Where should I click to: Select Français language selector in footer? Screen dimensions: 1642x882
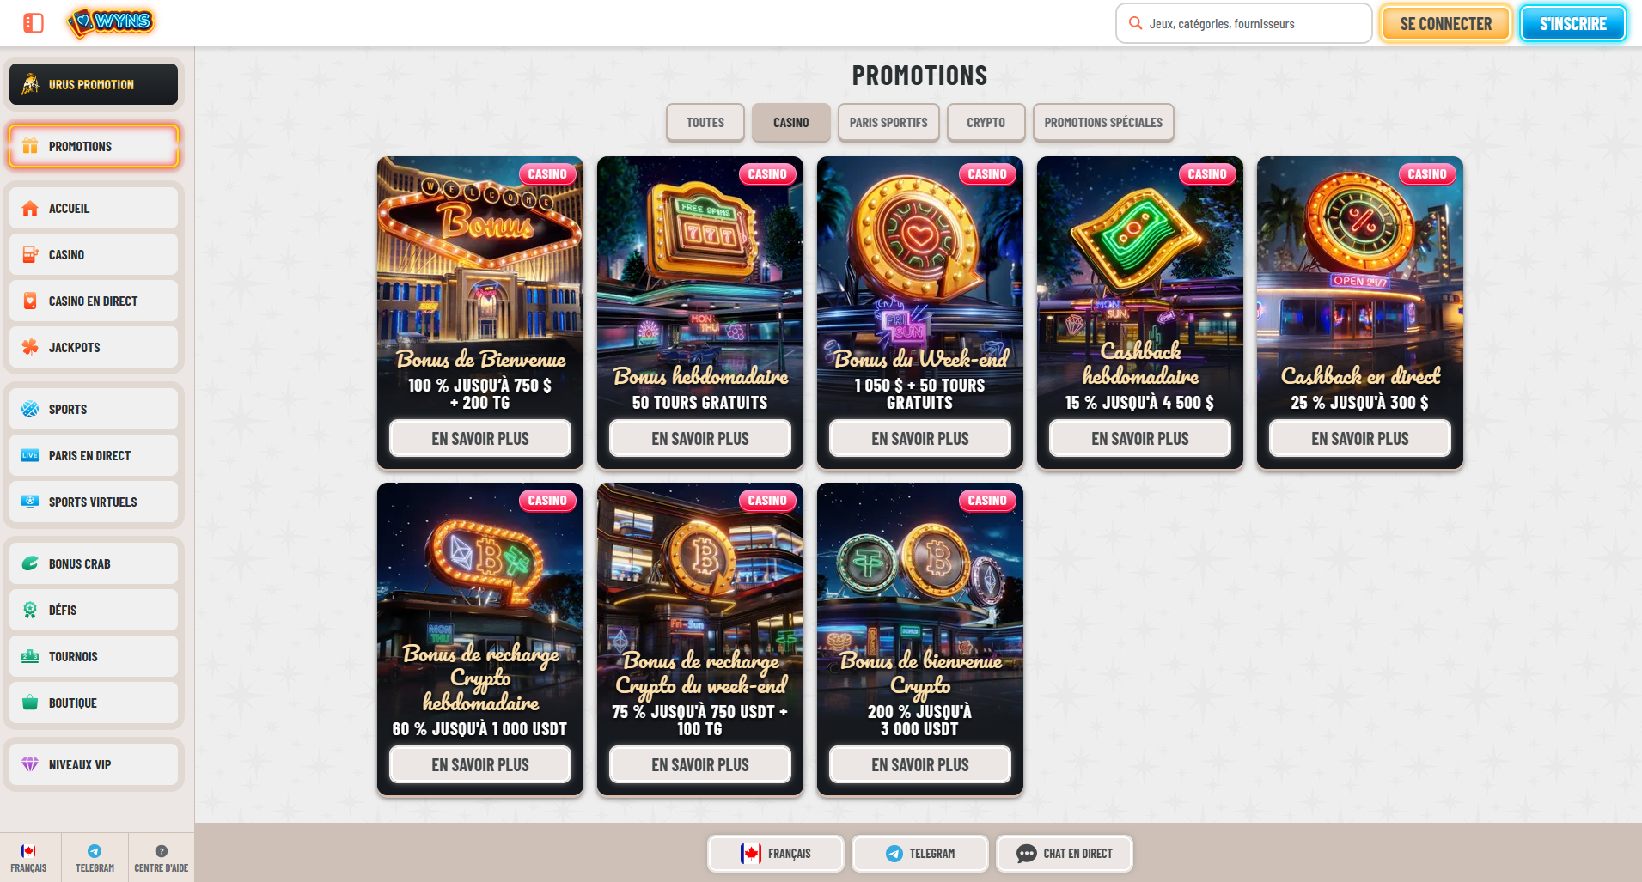point(776,854)
